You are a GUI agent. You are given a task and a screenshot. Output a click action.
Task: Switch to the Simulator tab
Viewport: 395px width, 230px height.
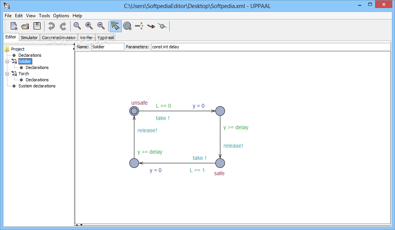(29, 38)
